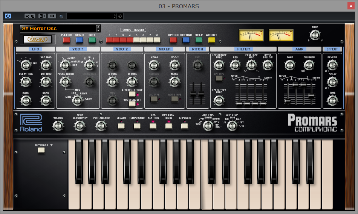Open the red OPTION button
Viewport: 358px width, 214px height.
tap(173, 40)
